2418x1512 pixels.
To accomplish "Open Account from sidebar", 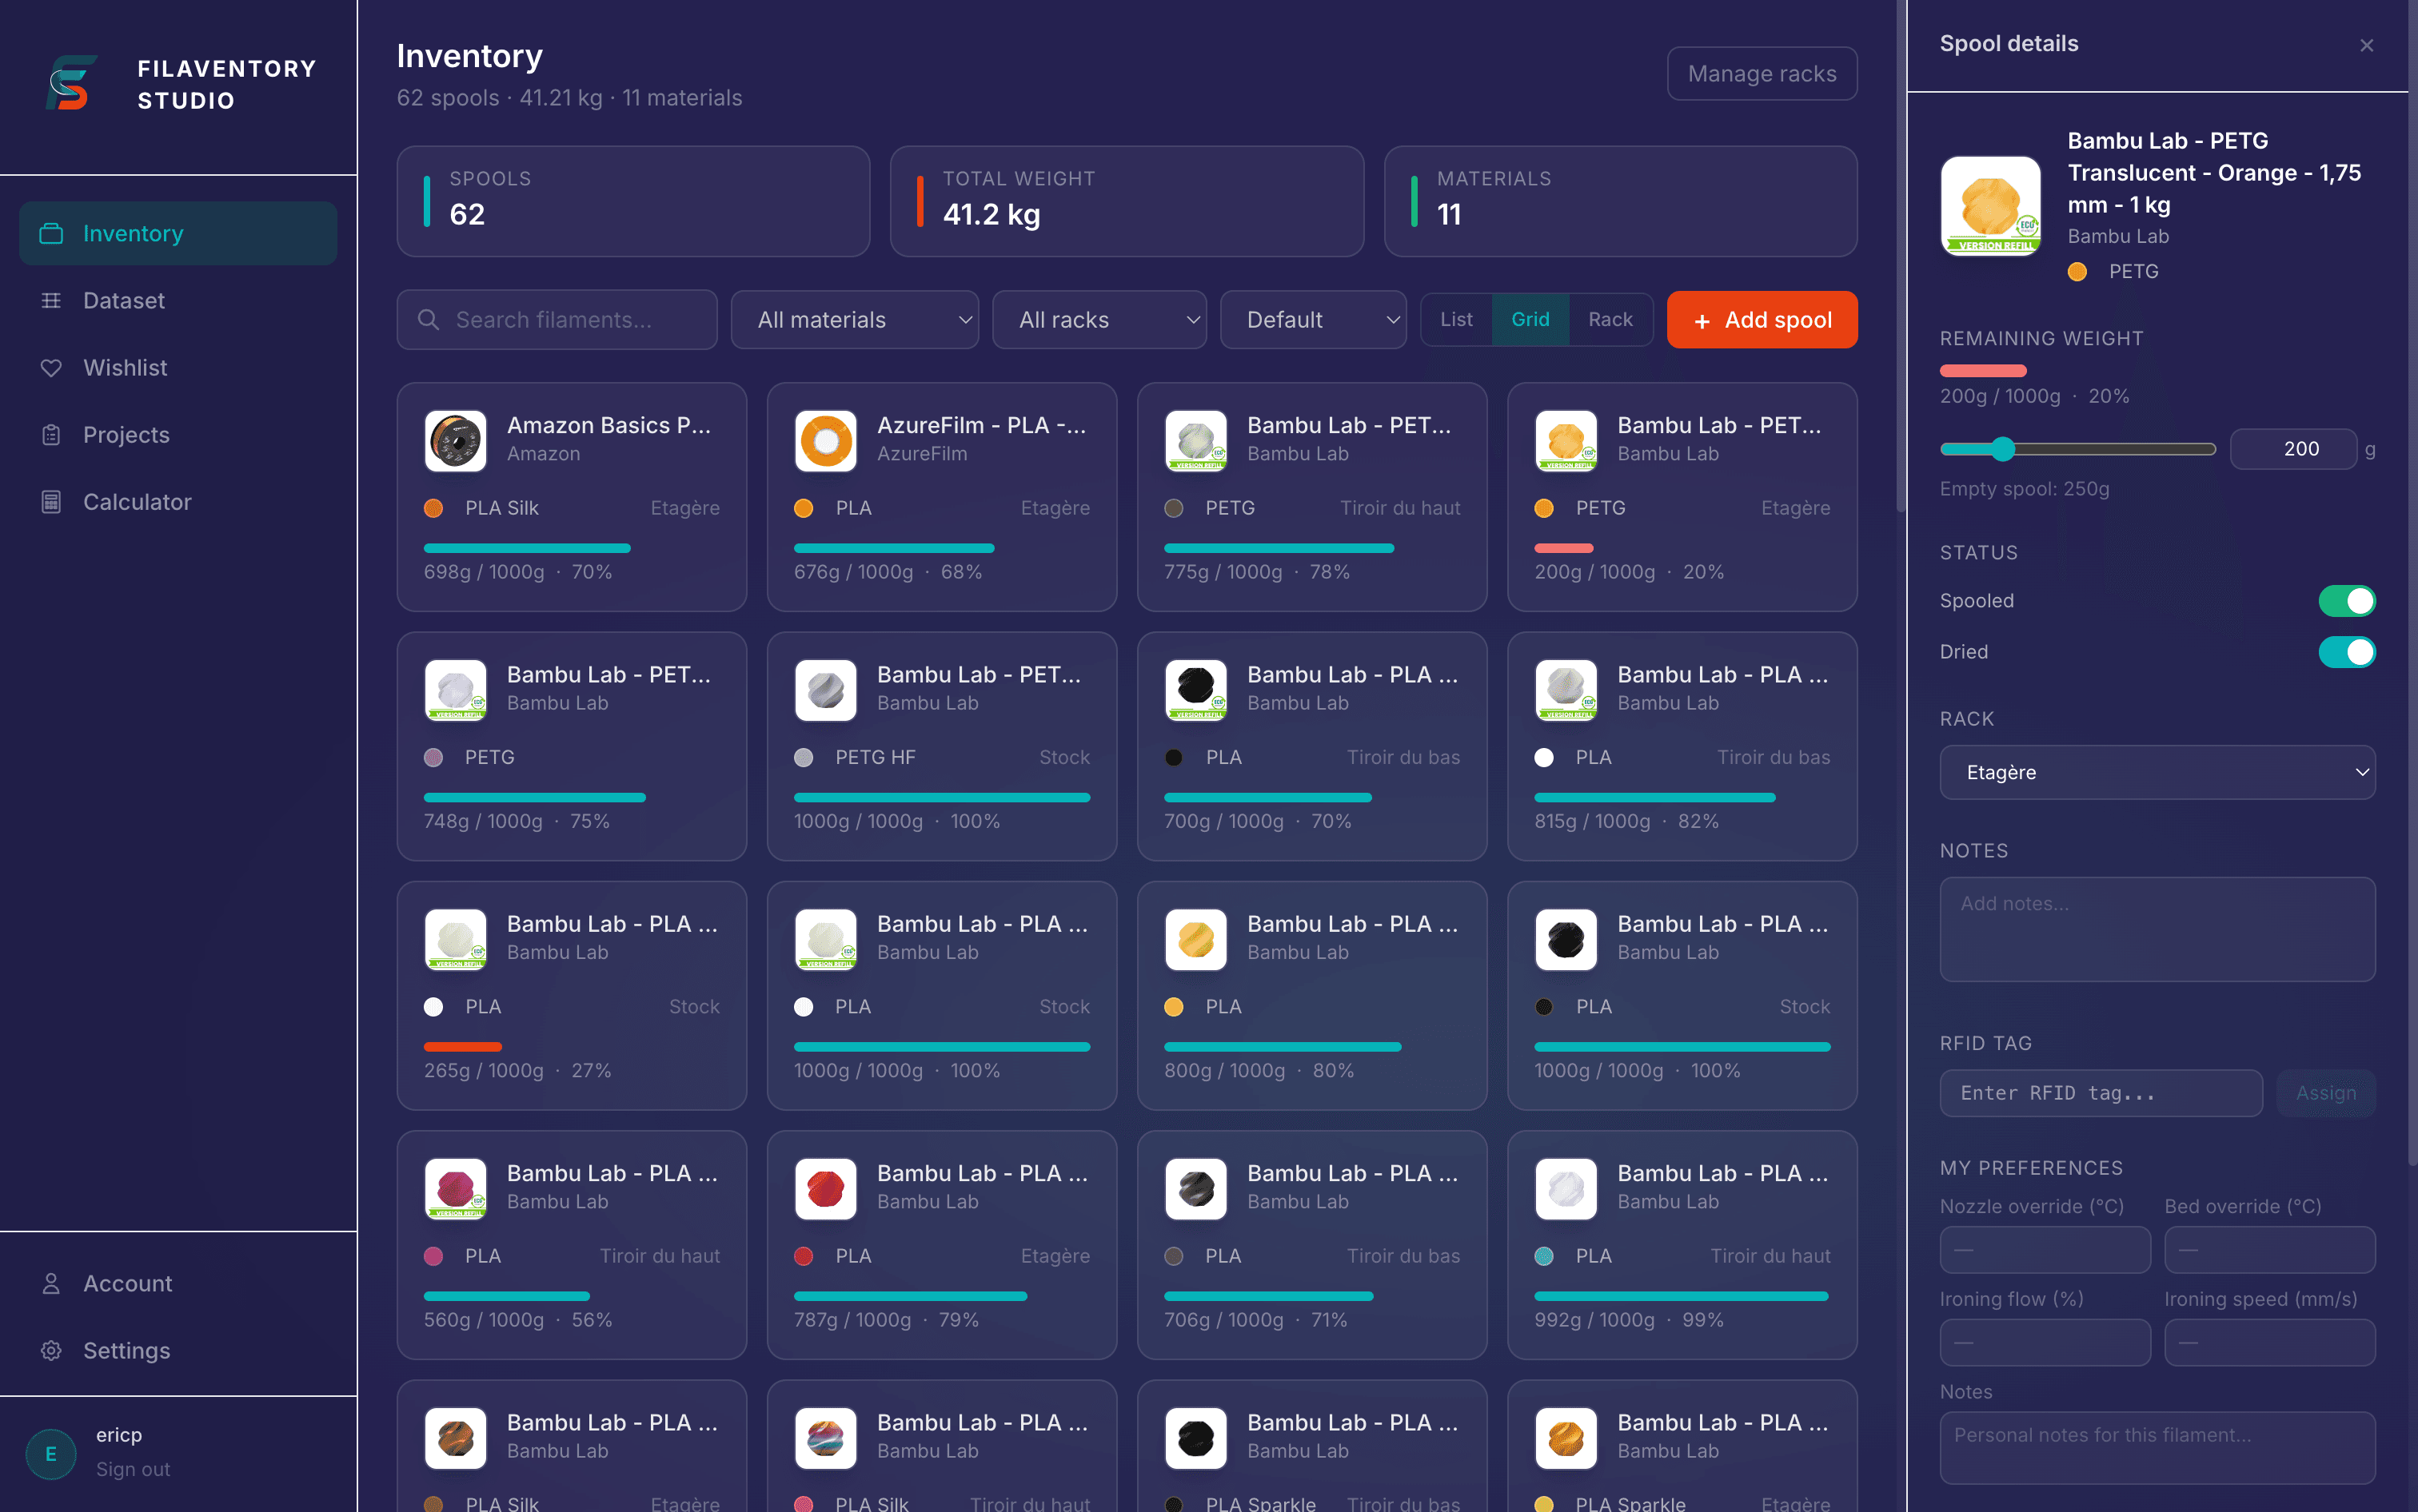I will (x=178, y=1283).
